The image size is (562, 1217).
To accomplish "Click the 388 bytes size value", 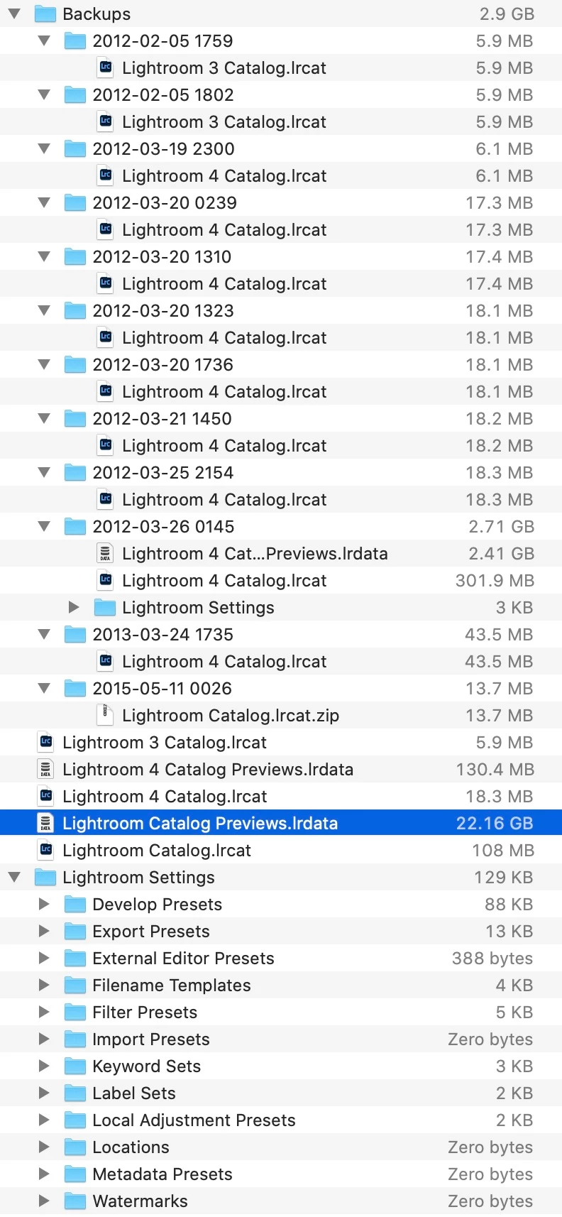I will tap(492, 959).
